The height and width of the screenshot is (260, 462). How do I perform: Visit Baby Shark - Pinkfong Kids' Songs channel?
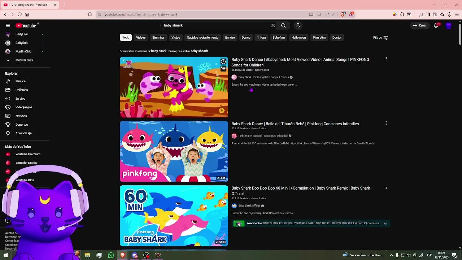click(263, 77)
